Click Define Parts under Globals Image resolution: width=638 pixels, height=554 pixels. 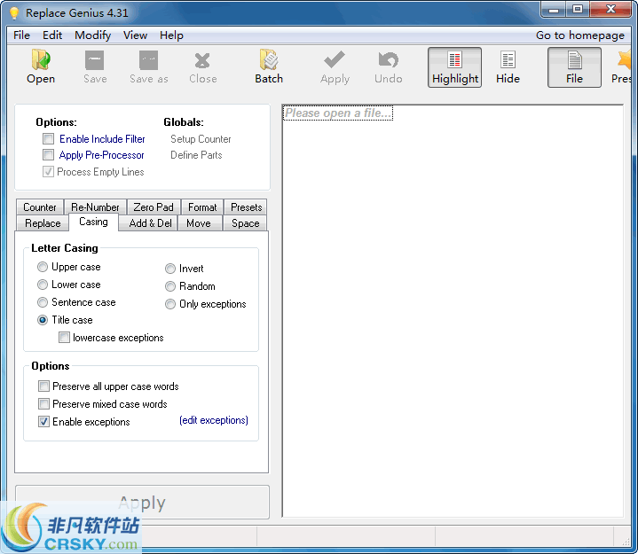pyautogui.click(x=196, y=155)
